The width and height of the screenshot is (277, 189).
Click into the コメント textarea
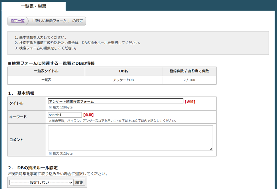tap(130, 138)
